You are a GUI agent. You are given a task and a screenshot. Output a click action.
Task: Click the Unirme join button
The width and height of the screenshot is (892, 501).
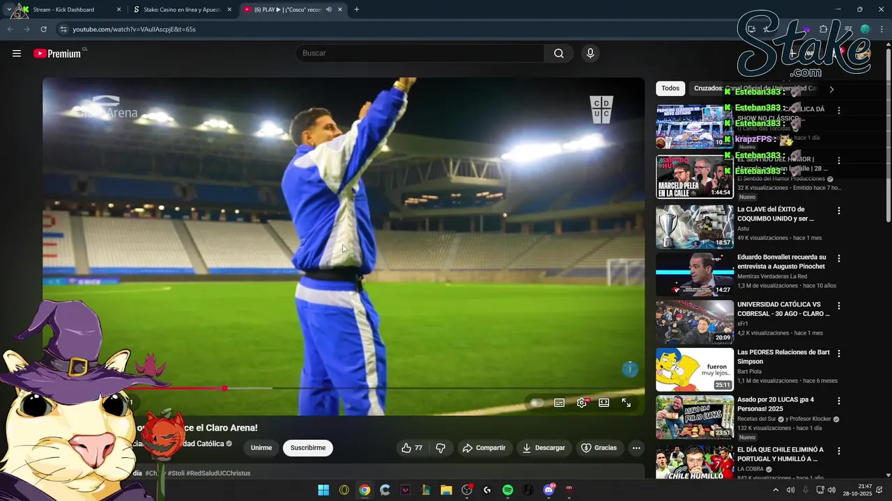(x=261, y=448)
